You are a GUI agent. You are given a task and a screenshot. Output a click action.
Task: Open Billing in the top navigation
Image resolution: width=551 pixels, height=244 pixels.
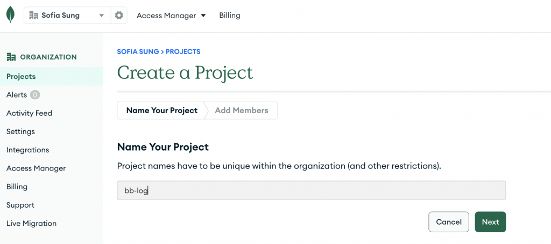[230, 16]
